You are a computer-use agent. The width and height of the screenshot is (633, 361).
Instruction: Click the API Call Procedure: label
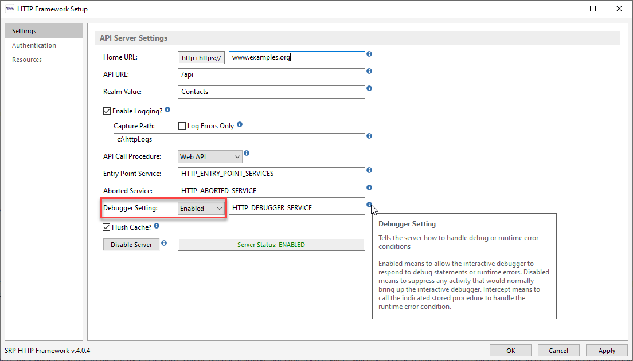click(x=132, y=156)
